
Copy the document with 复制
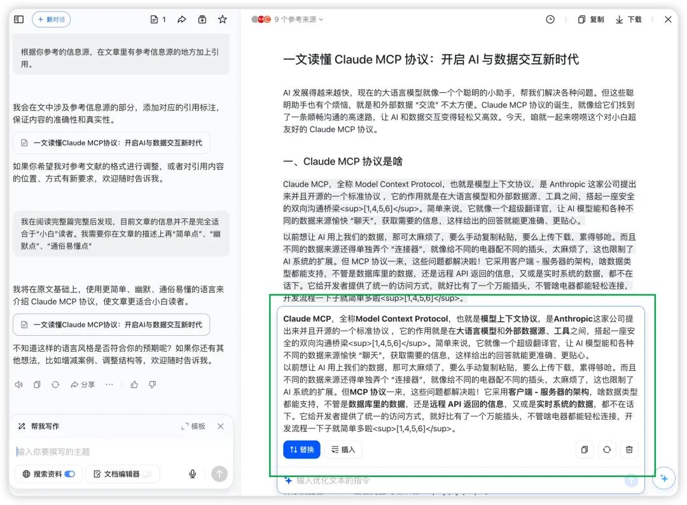point(590,19)
